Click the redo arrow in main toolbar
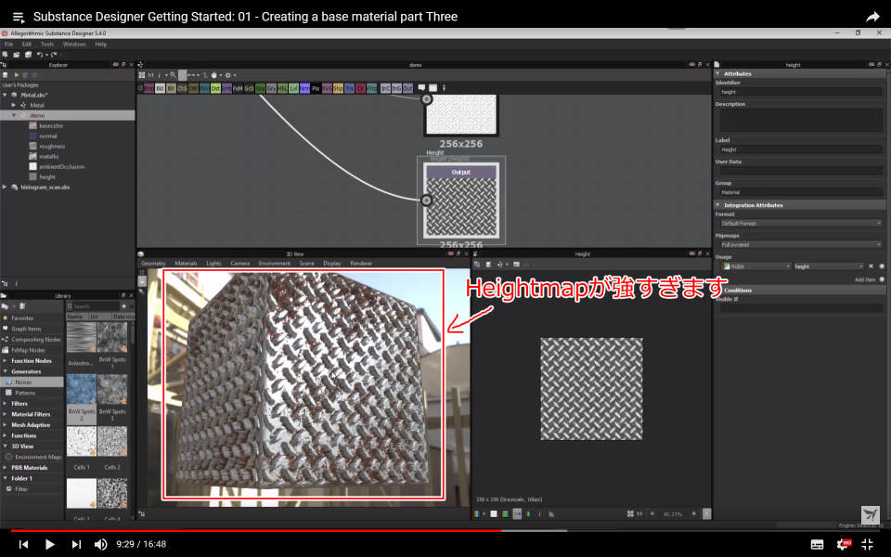 click(54, 55)
